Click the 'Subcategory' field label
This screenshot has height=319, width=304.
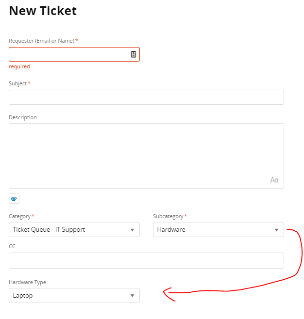(168, 216)
